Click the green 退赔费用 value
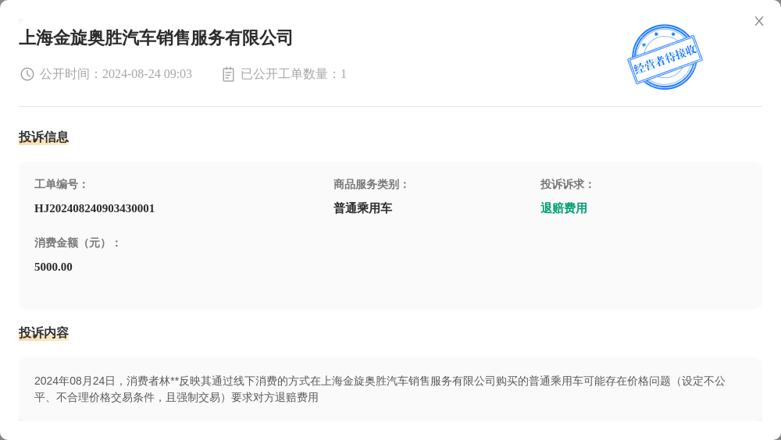 click(564, 208)
